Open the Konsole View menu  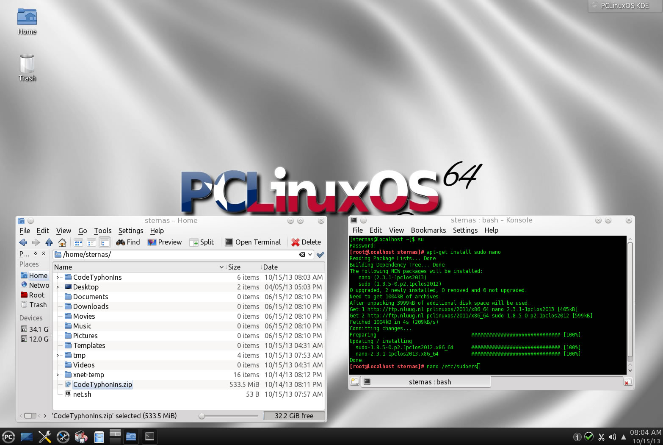[396, 230]
